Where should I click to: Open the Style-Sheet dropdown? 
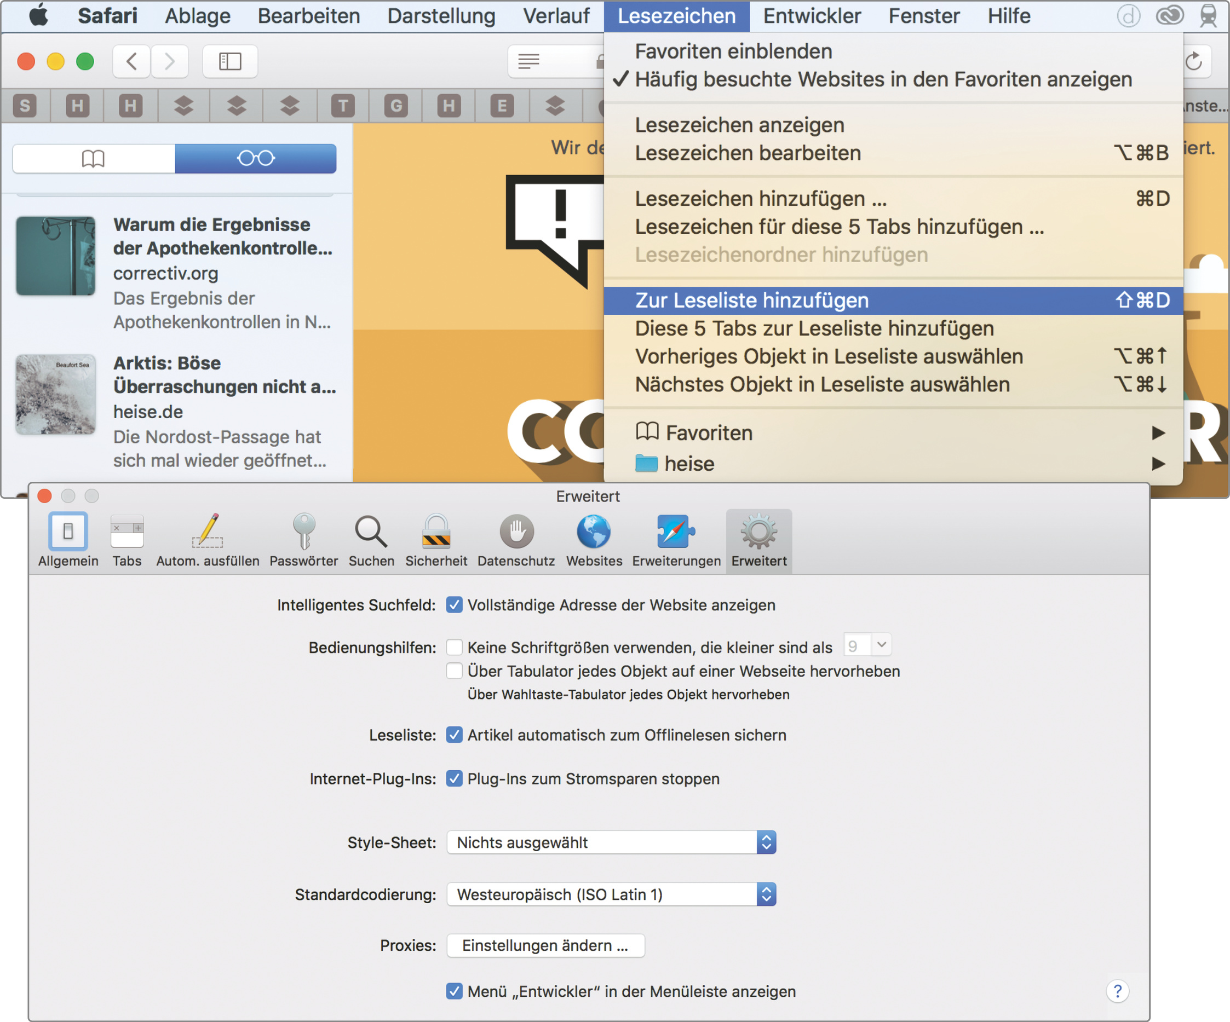point(611,842)
